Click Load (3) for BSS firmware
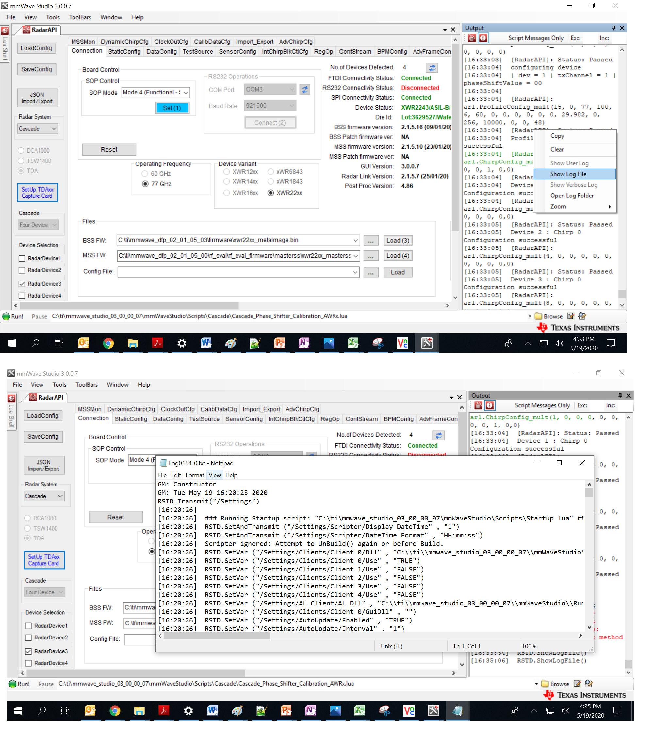This screenshot has width=654, height=733. pos(398,240)
